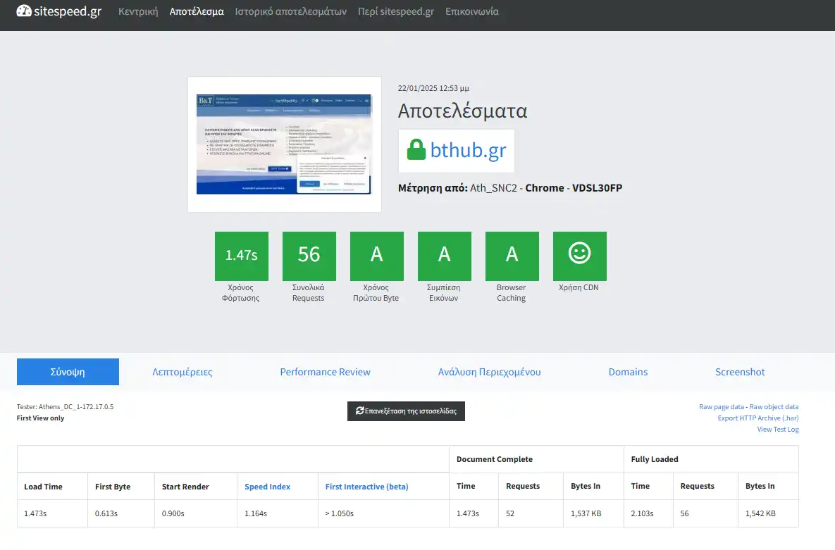The width and height of the screenshot is (835, 550).
Task: Switch to the Λεπτομέρειες tab
Action: (182, 372)
